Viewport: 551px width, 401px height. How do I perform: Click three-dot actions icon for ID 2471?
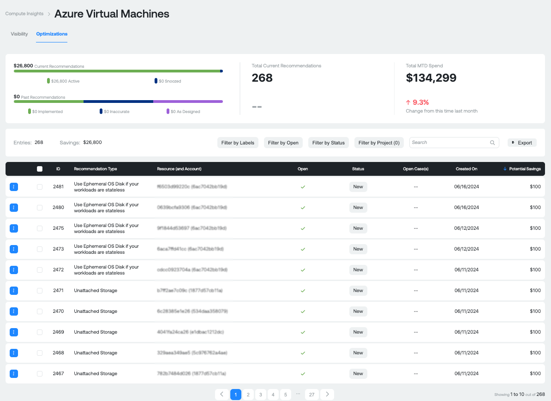coord(14,290)
